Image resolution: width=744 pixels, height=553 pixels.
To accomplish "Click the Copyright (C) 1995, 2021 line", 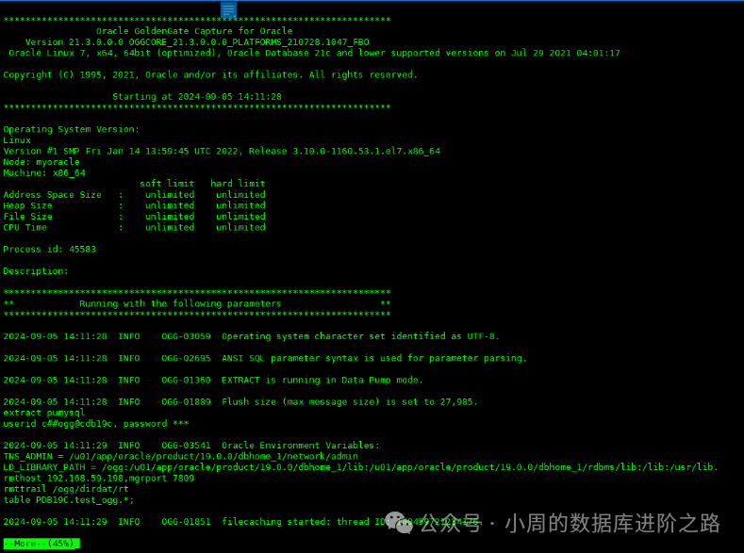I will pos(210,74).
